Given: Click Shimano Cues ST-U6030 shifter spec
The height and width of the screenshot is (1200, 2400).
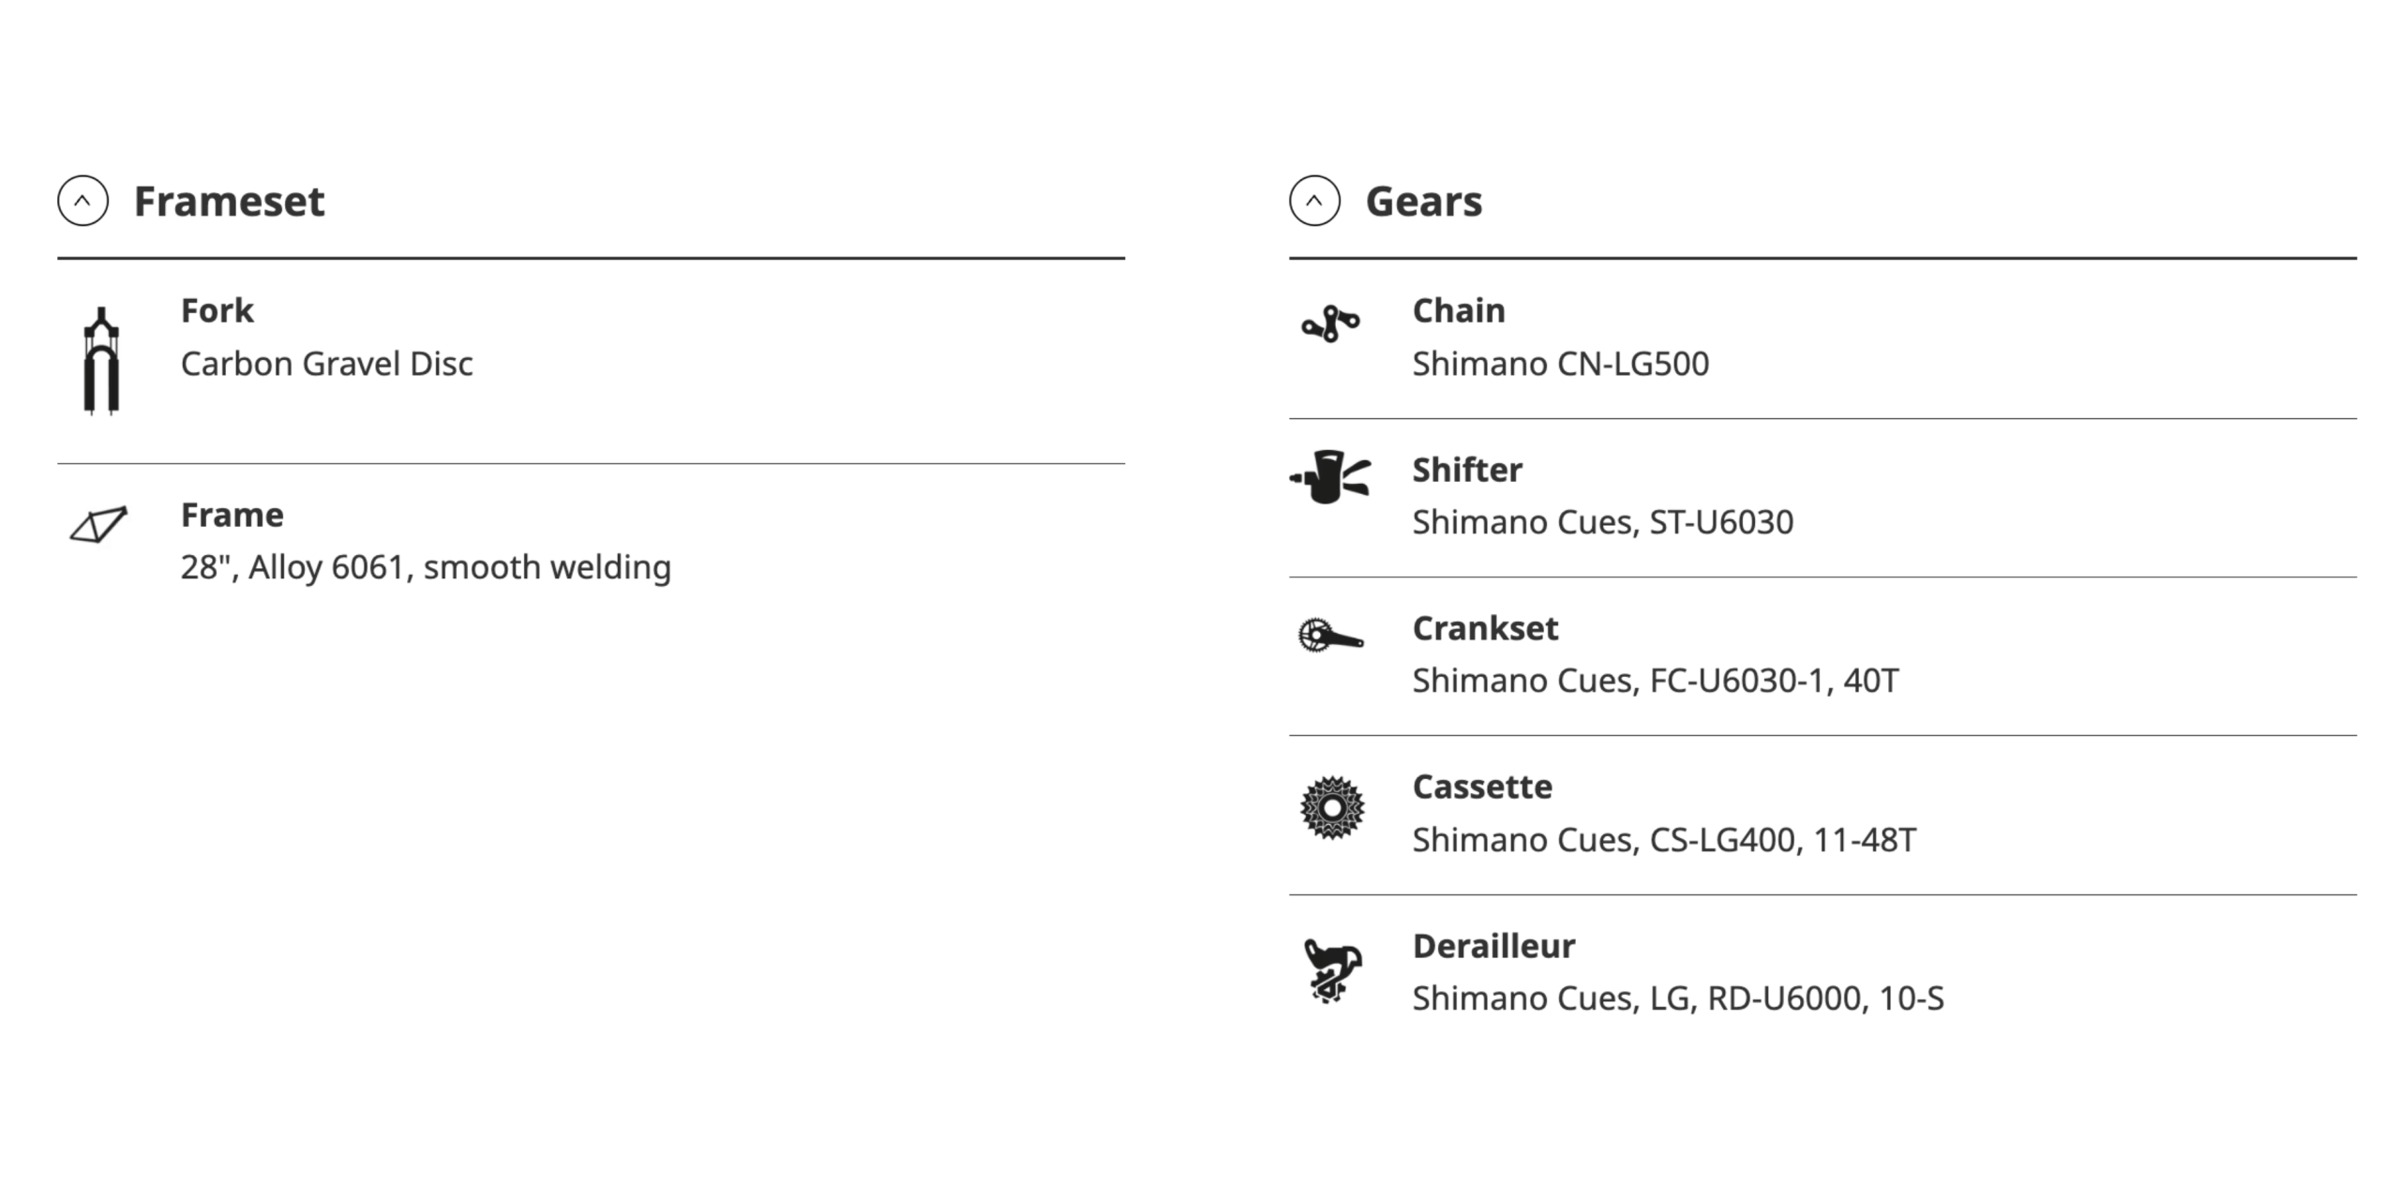Looking at the screenshot, I should click(x=1602, y=522).
